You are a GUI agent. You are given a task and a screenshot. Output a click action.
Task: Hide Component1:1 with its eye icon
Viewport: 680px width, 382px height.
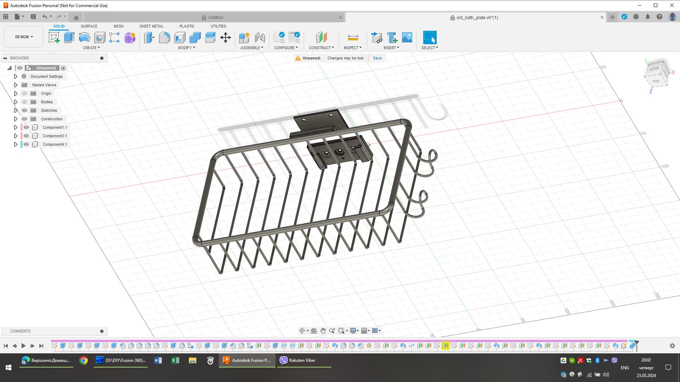[x=26, y=127]
